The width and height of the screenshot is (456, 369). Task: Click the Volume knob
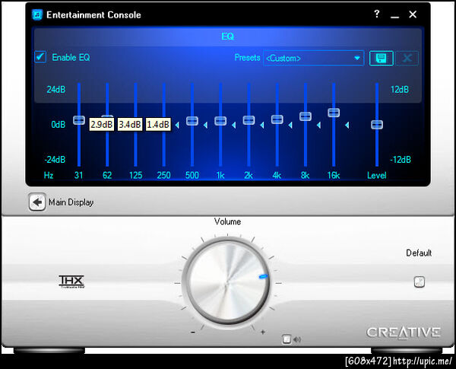[227, 282]
